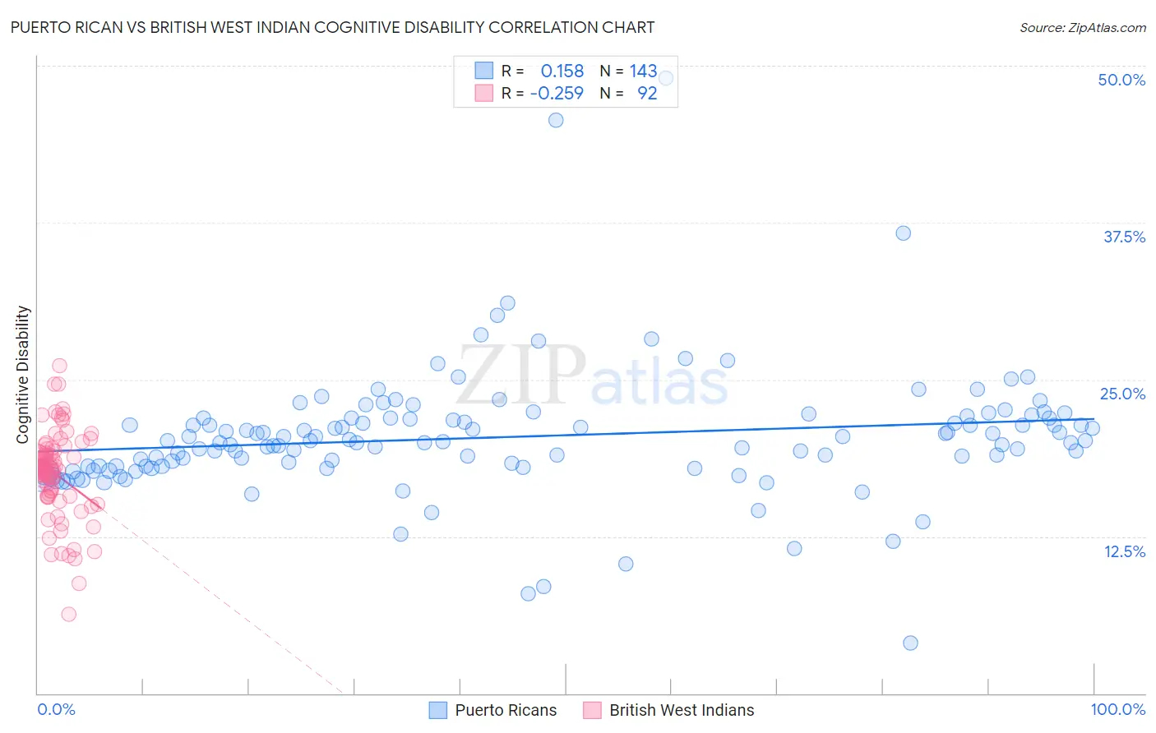Click the Puerto Ricans legend label
Viewport: 1156px width, 733px height.
tap(506, 710)
